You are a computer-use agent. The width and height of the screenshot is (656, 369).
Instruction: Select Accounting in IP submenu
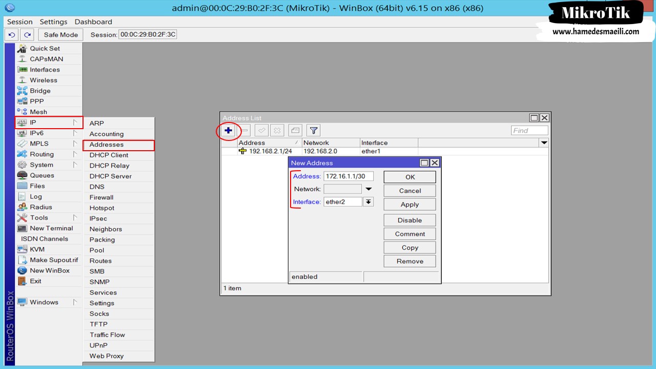coord(118,134)
